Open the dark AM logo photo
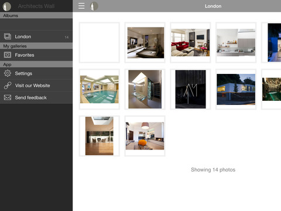 [190, 89]
